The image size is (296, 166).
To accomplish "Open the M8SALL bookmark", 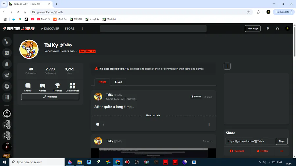I will point(76,19).
